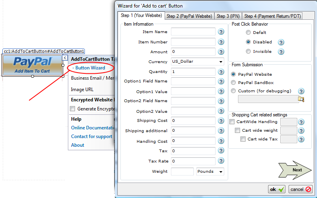Open help icon beside Tax Rate
This screenshot has width=317, height=198.
(221, 161)
